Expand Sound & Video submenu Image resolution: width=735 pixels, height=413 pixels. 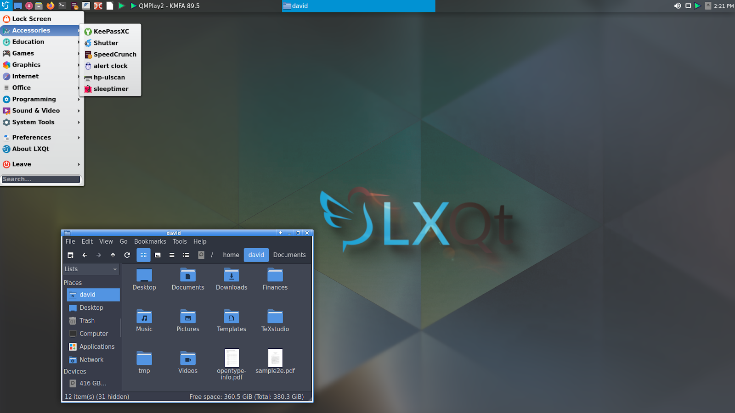pos(41,111)
